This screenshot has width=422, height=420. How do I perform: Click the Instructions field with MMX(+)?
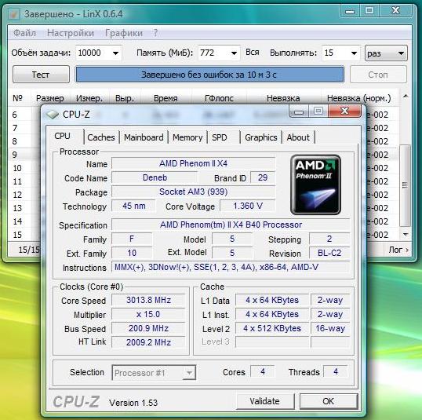coord(231,267)
